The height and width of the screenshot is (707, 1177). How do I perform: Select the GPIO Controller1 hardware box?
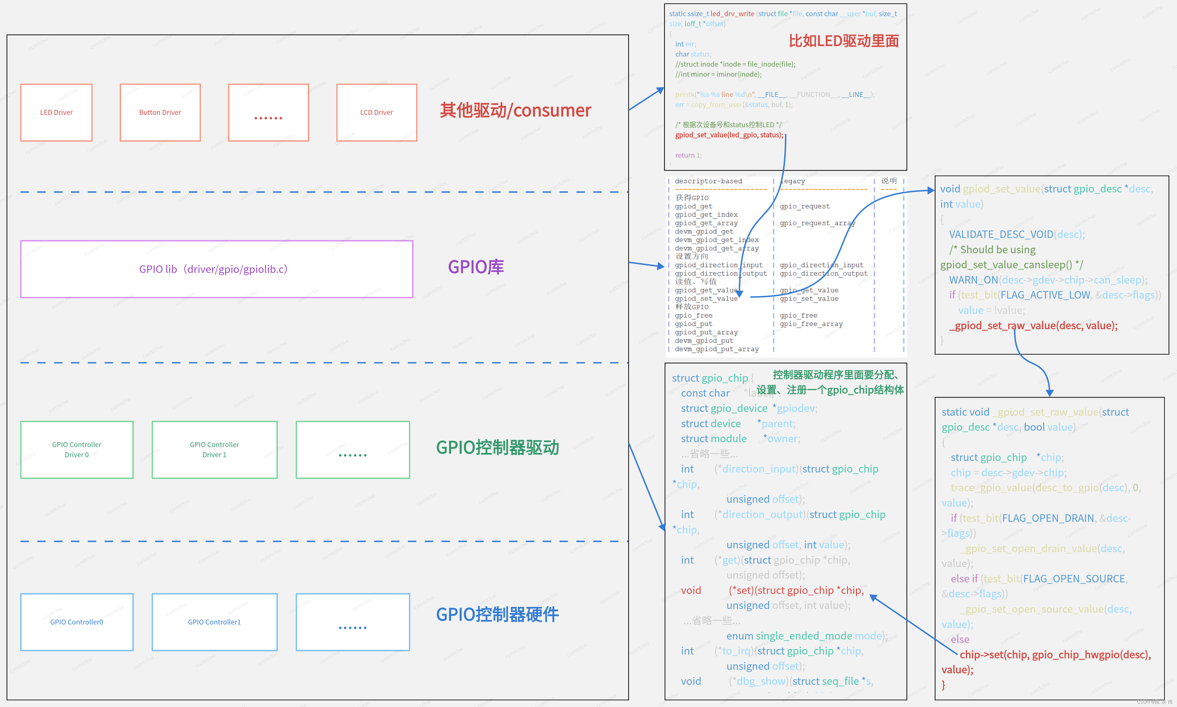[x=214, y=622]
